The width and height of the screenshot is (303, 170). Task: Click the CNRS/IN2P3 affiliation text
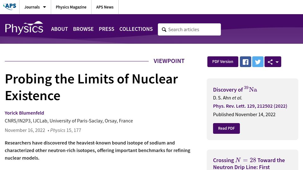point(69,121)
